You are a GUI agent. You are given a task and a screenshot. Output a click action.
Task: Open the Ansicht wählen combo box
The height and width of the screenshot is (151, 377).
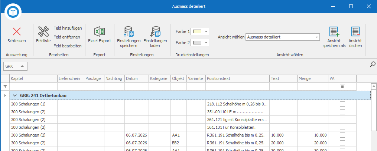(x=283, y=37)
